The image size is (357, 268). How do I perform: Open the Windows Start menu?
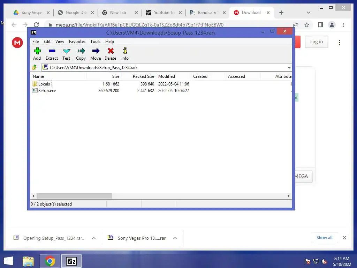[x=8, y=261]
